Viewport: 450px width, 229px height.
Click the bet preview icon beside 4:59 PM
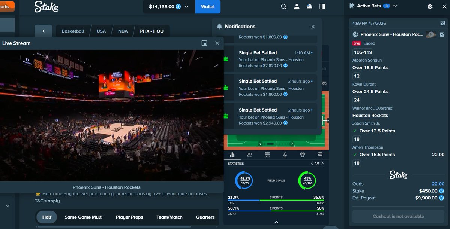click(x=443, y=23)
